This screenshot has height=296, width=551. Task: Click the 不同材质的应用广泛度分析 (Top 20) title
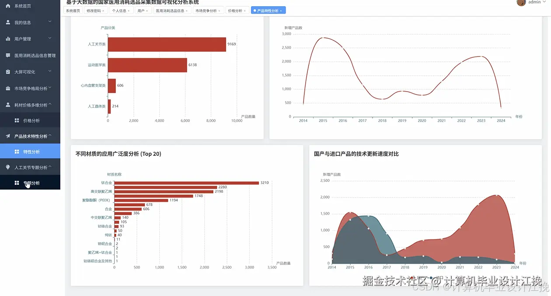(x=118, y=154)
